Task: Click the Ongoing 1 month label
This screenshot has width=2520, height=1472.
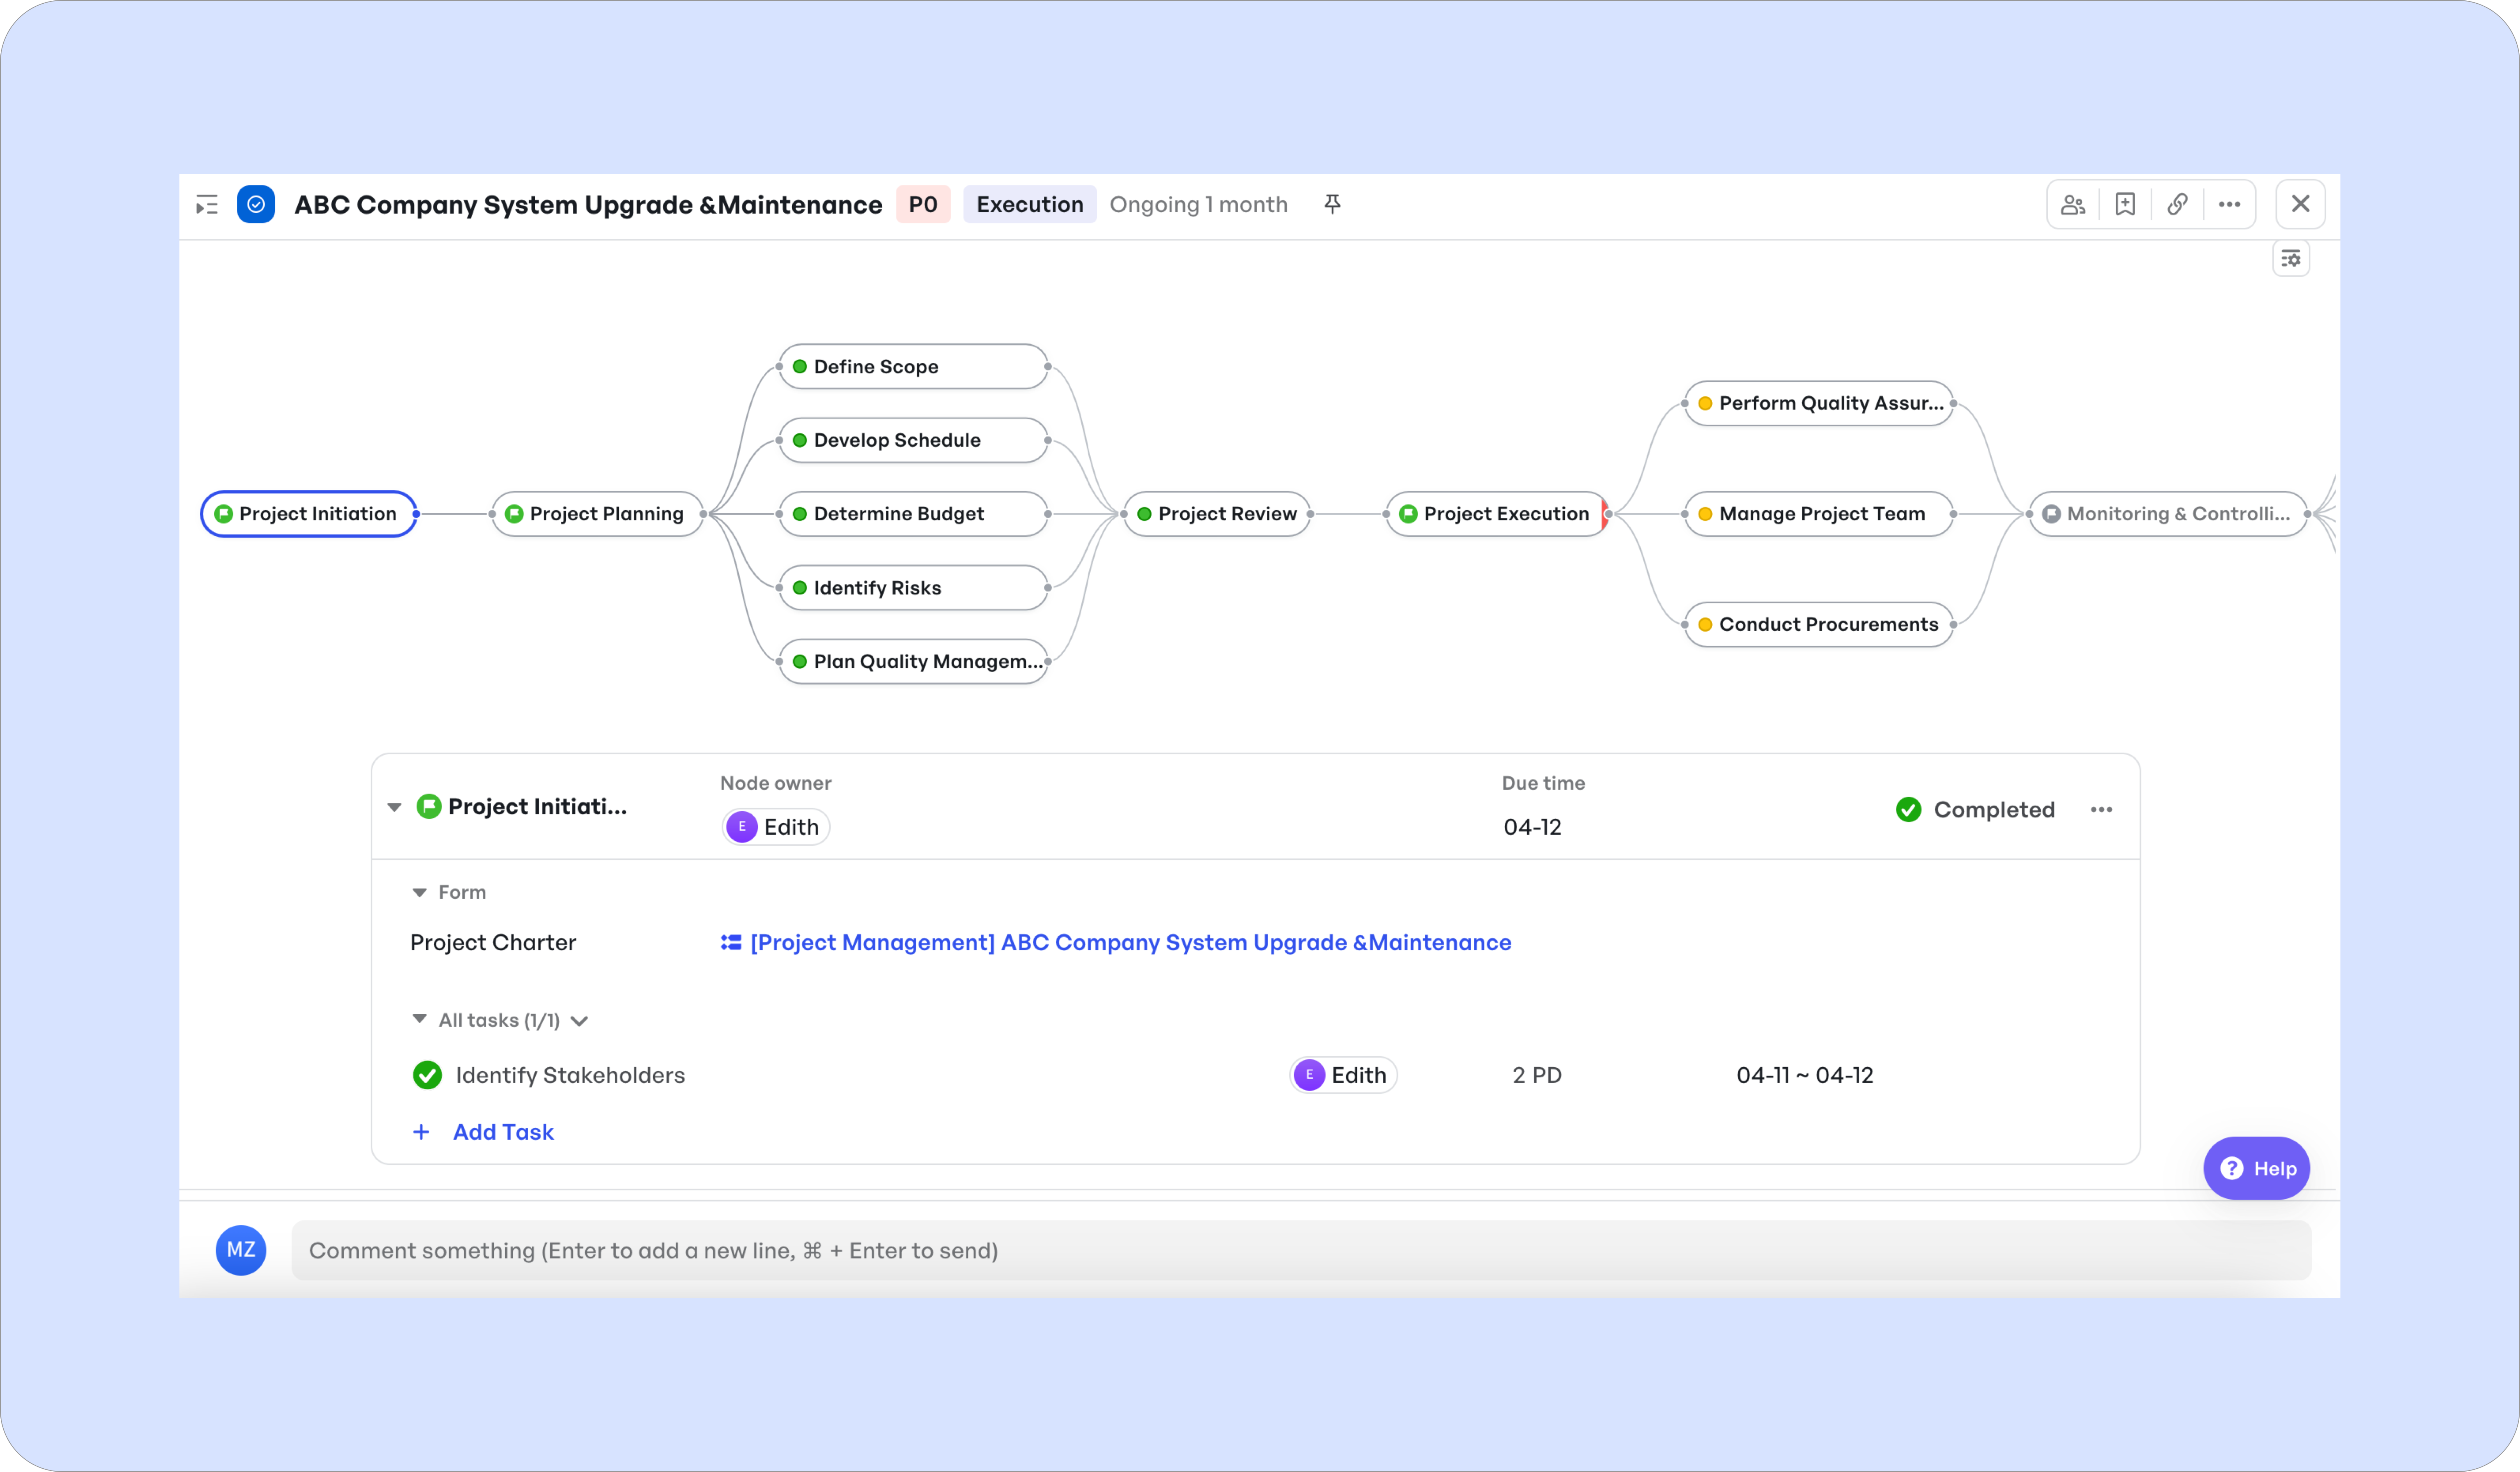Action: point(1198,205)
